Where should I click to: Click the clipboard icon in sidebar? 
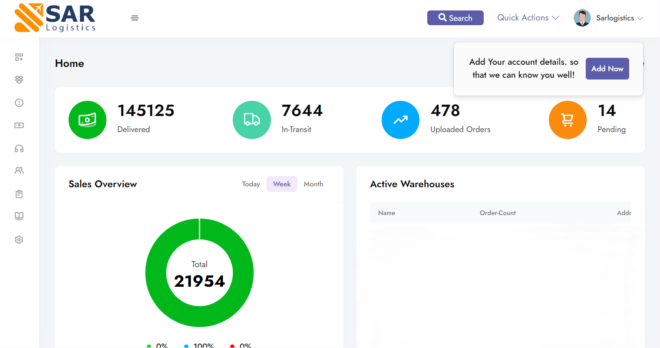(19, 194)
